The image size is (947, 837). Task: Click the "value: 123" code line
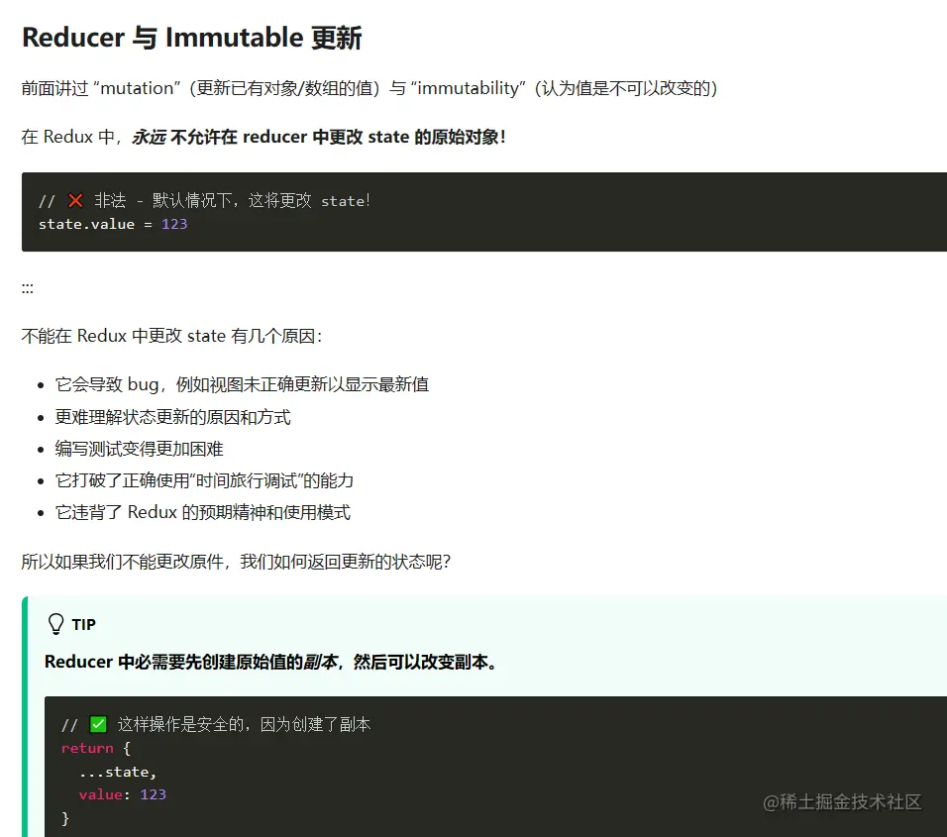pyautogui.click(x=123, y=794)
